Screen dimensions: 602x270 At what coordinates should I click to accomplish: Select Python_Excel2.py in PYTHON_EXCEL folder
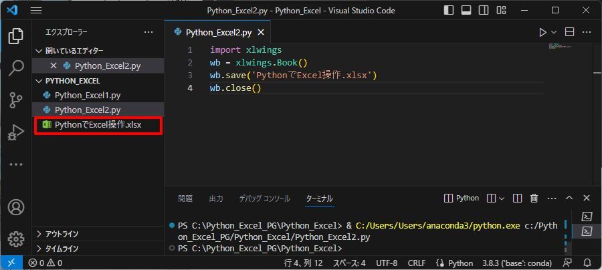point(98,110)
